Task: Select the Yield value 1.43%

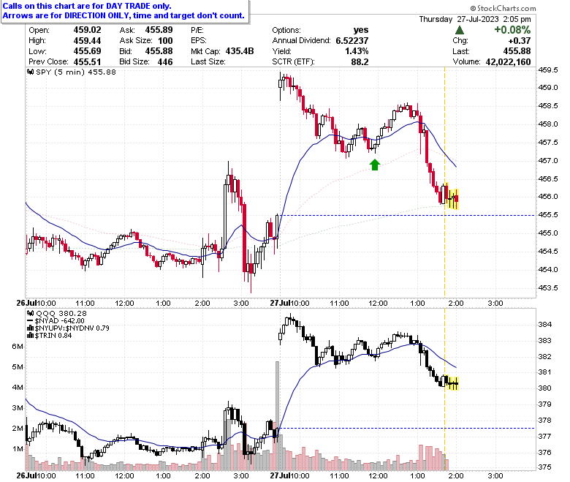Action: [x=357, y=51]
